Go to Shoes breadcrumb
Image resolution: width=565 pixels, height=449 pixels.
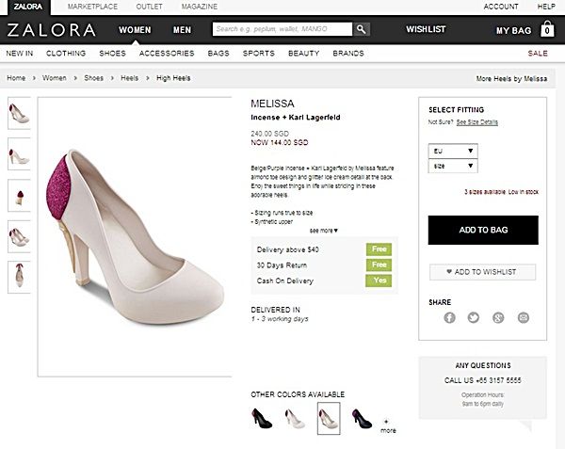[x=93, y=78]
